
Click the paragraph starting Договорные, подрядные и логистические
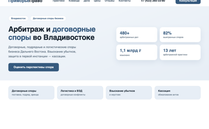pos(42,52)
